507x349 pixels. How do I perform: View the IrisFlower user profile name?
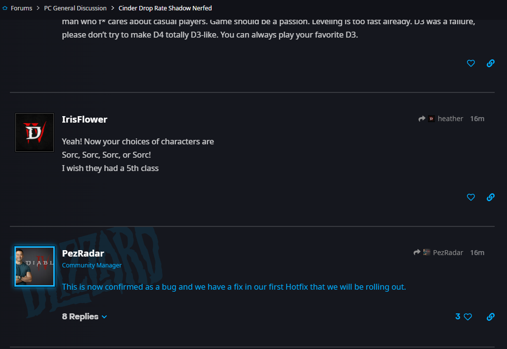click(x=84, y=119)
